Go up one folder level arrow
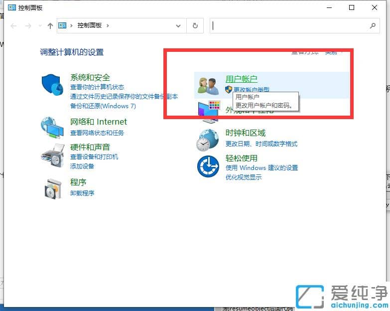Viewport: 390px width, 311px height. 50,25
